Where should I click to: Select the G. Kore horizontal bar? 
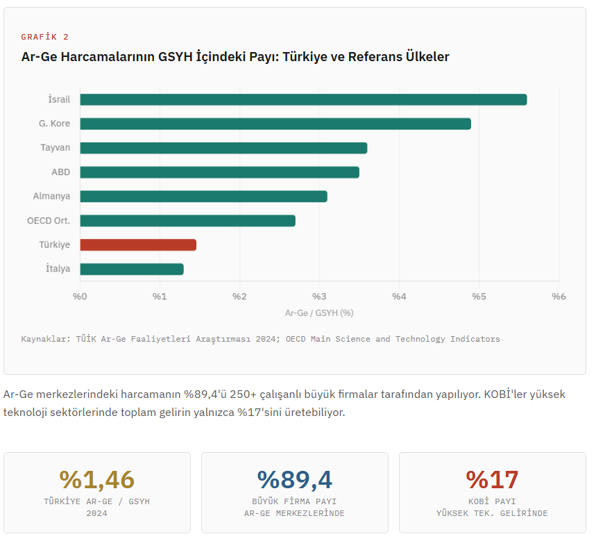[275, 124]
